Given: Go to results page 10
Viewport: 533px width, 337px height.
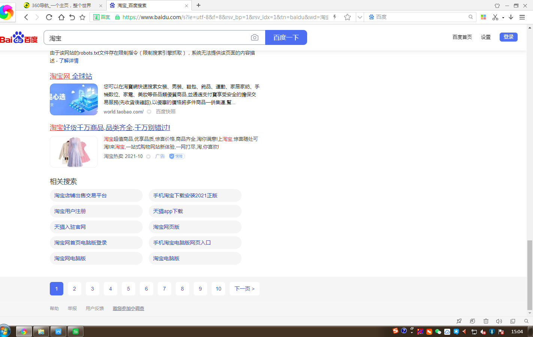Looking at the screenshot, I should click(x=218, y=289).
